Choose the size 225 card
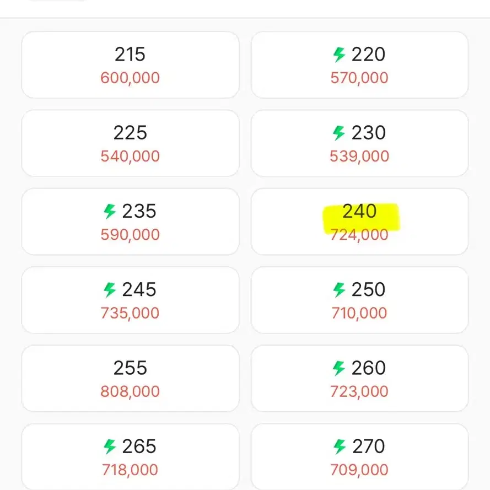 [x=130, y=143]
